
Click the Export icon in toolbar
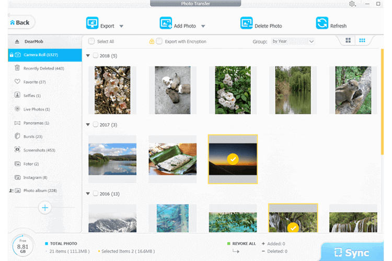pos(92,23)
